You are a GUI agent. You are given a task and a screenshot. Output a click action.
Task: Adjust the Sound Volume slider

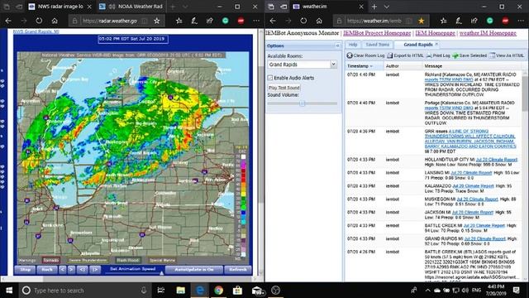pos(303,103)
